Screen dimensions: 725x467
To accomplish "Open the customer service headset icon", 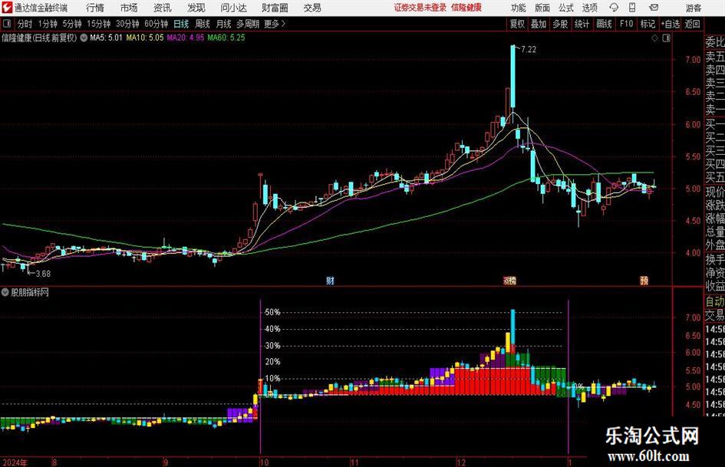I will (x=614, y=8).
